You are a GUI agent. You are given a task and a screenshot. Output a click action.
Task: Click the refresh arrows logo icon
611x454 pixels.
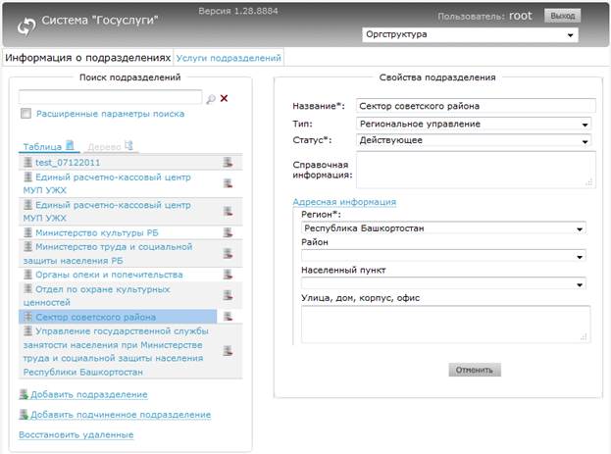[26, 26]
